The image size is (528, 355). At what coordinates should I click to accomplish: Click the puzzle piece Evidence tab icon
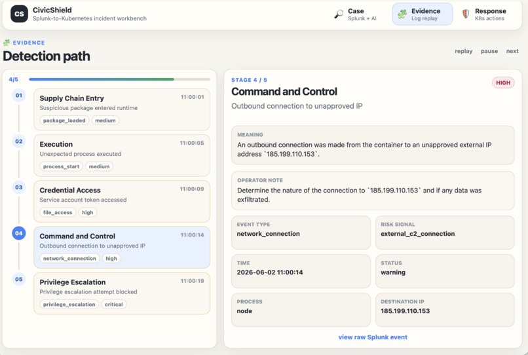click(402, 14)
